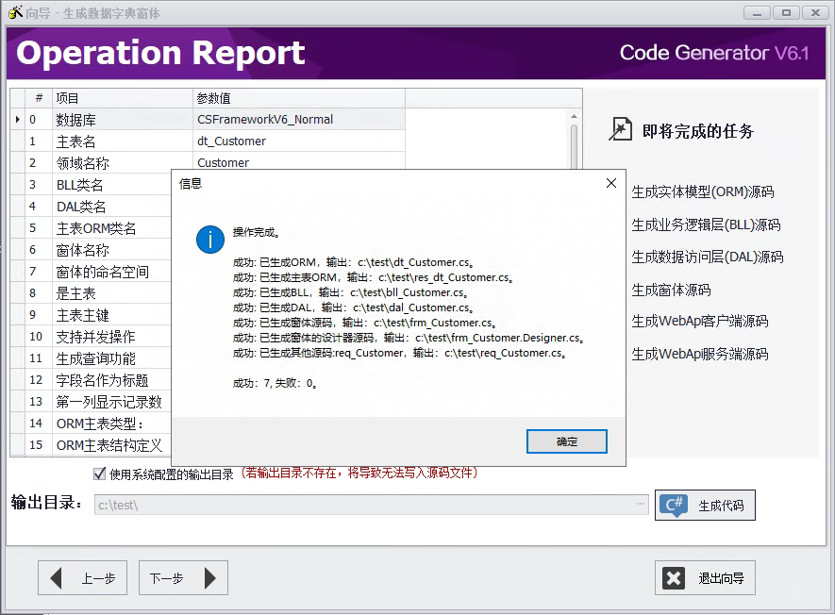Viewport: 835px width, 615px height.
Task: Go forward with the 下一步 button
Action: click(x=183, y=577)
